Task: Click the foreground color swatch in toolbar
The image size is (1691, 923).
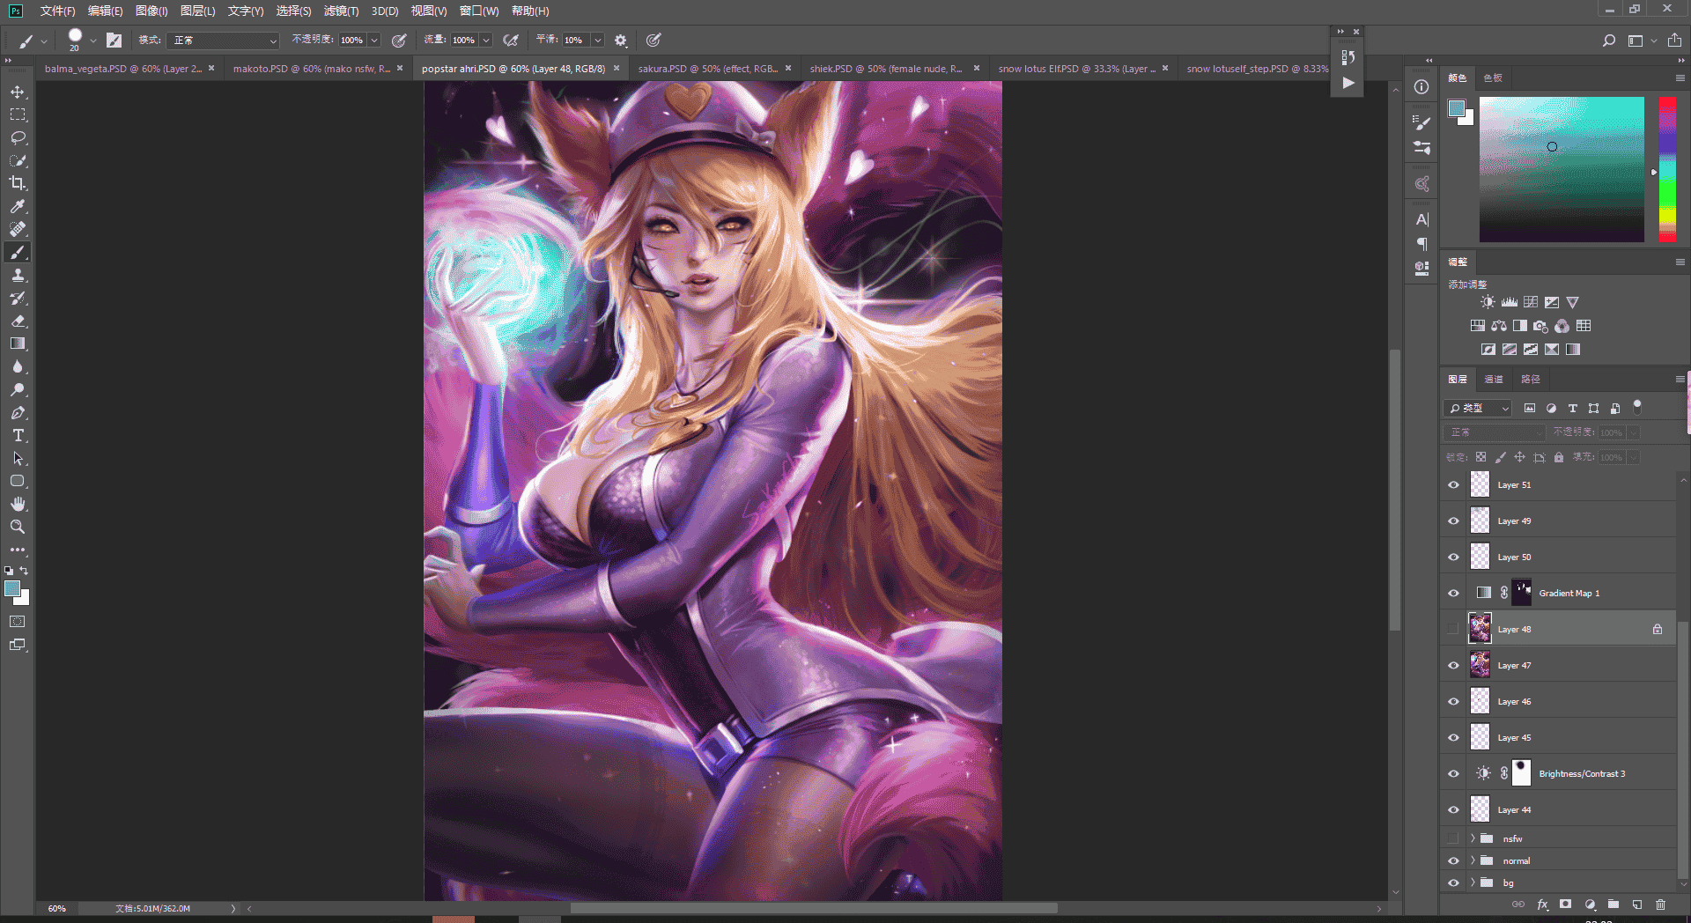Action: pos(12,588)
